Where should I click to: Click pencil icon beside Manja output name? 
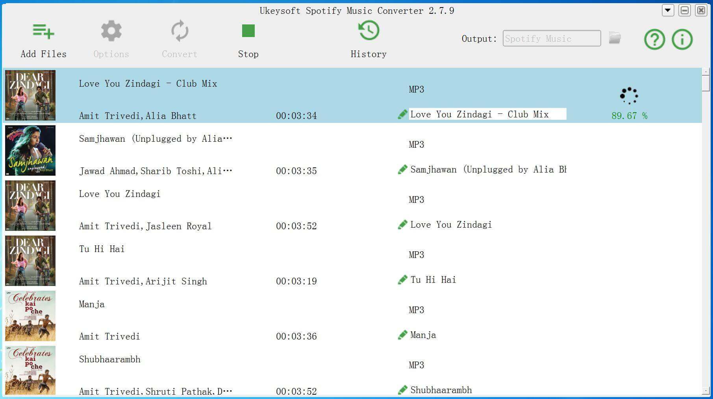pos(402,335)
